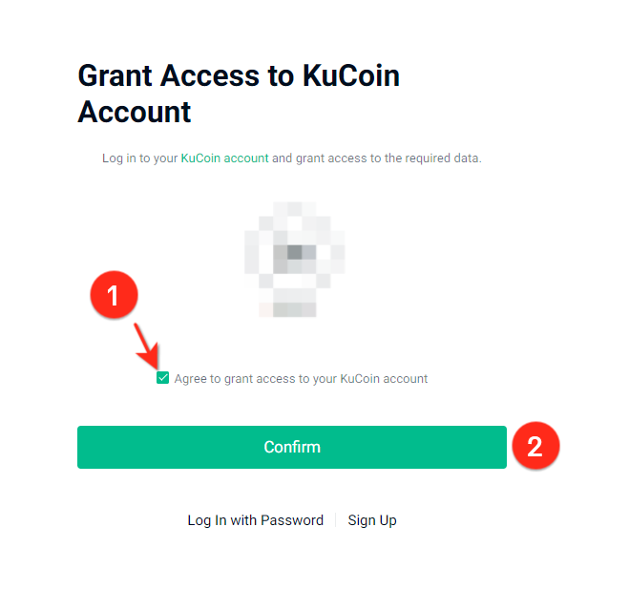Open the Sign Up link
629x590 pixels.
[x=372, y=520]
